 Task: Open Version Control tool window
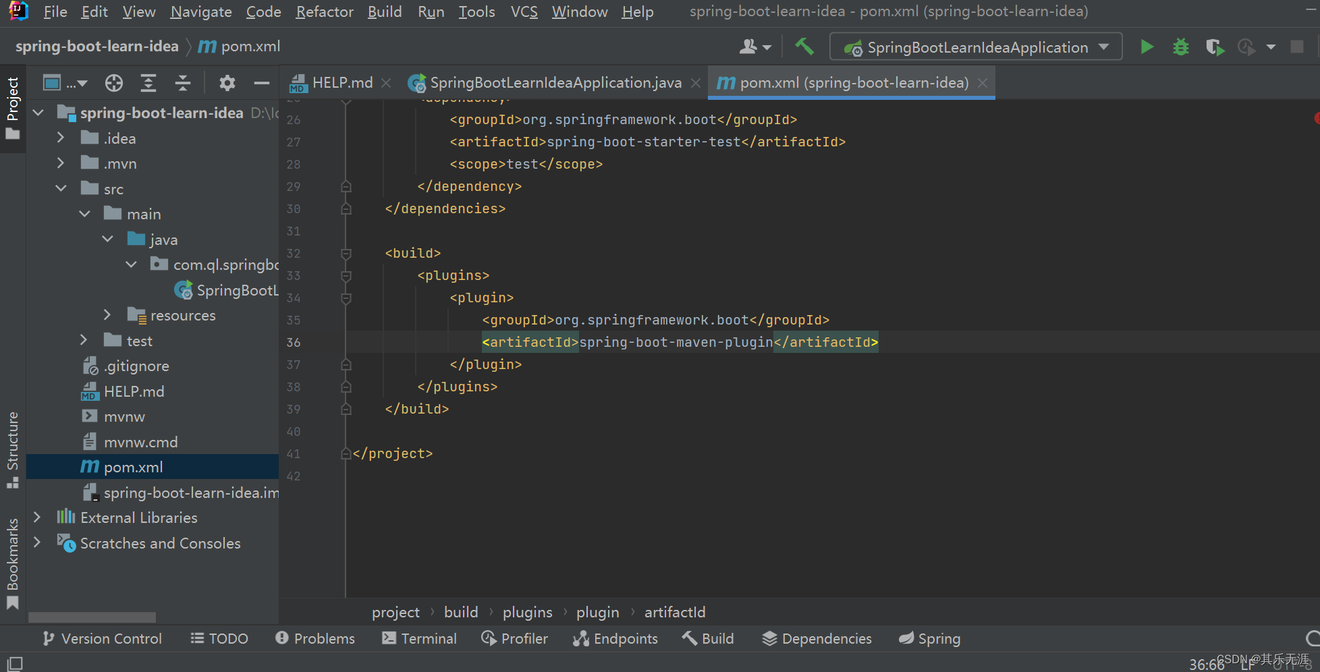pyautogui.click(x=102, y=638)
